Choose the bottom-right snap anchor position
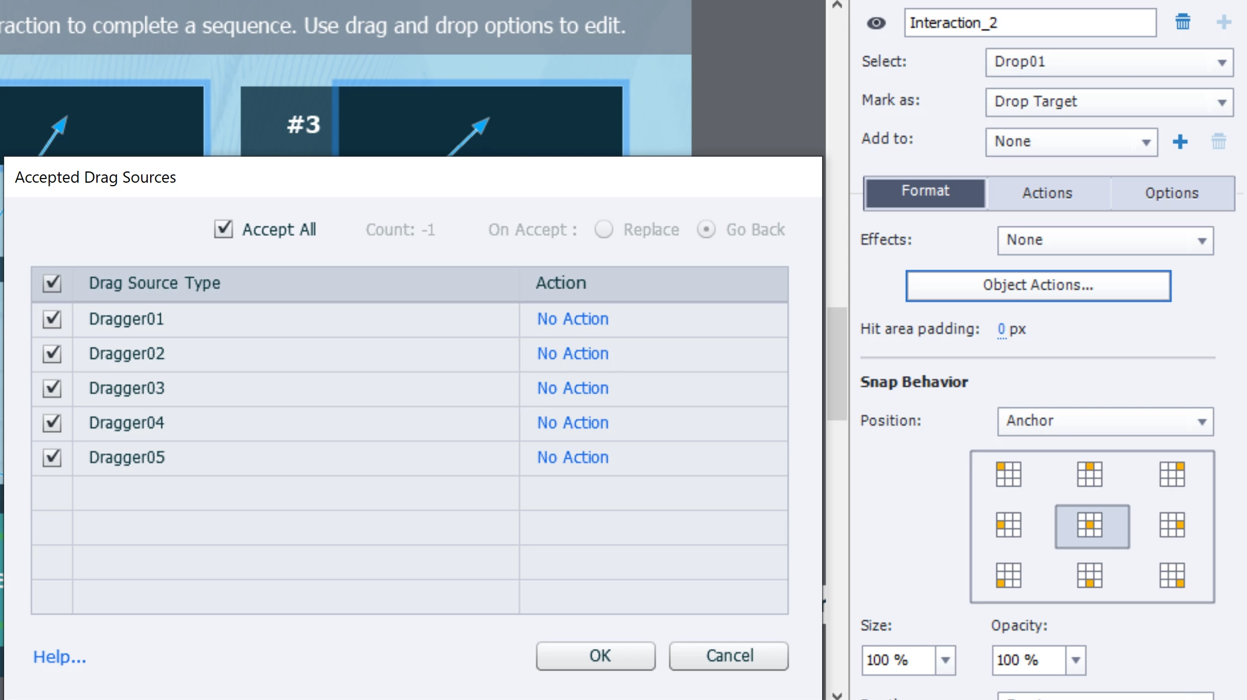1247x700 pixels. [x=1172, y=575]
